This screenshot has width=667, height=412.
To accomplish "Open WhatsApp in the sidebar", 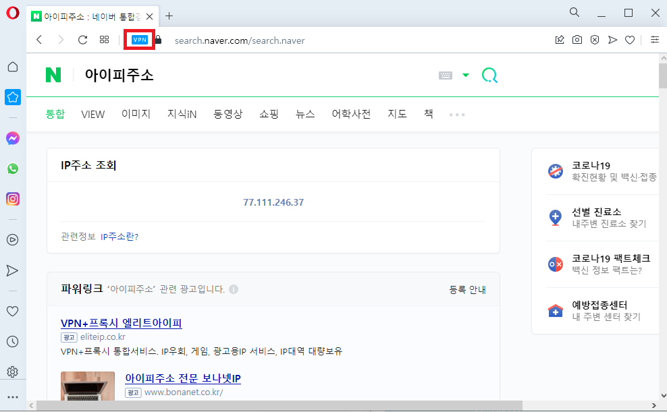I will (13, 169).
